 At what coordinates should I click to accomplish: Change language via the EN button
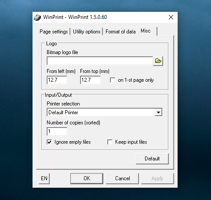click(44, 178)
